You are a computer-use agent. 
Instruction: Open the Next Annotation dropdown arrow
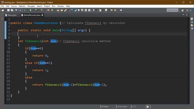click(x=103, y=10)
